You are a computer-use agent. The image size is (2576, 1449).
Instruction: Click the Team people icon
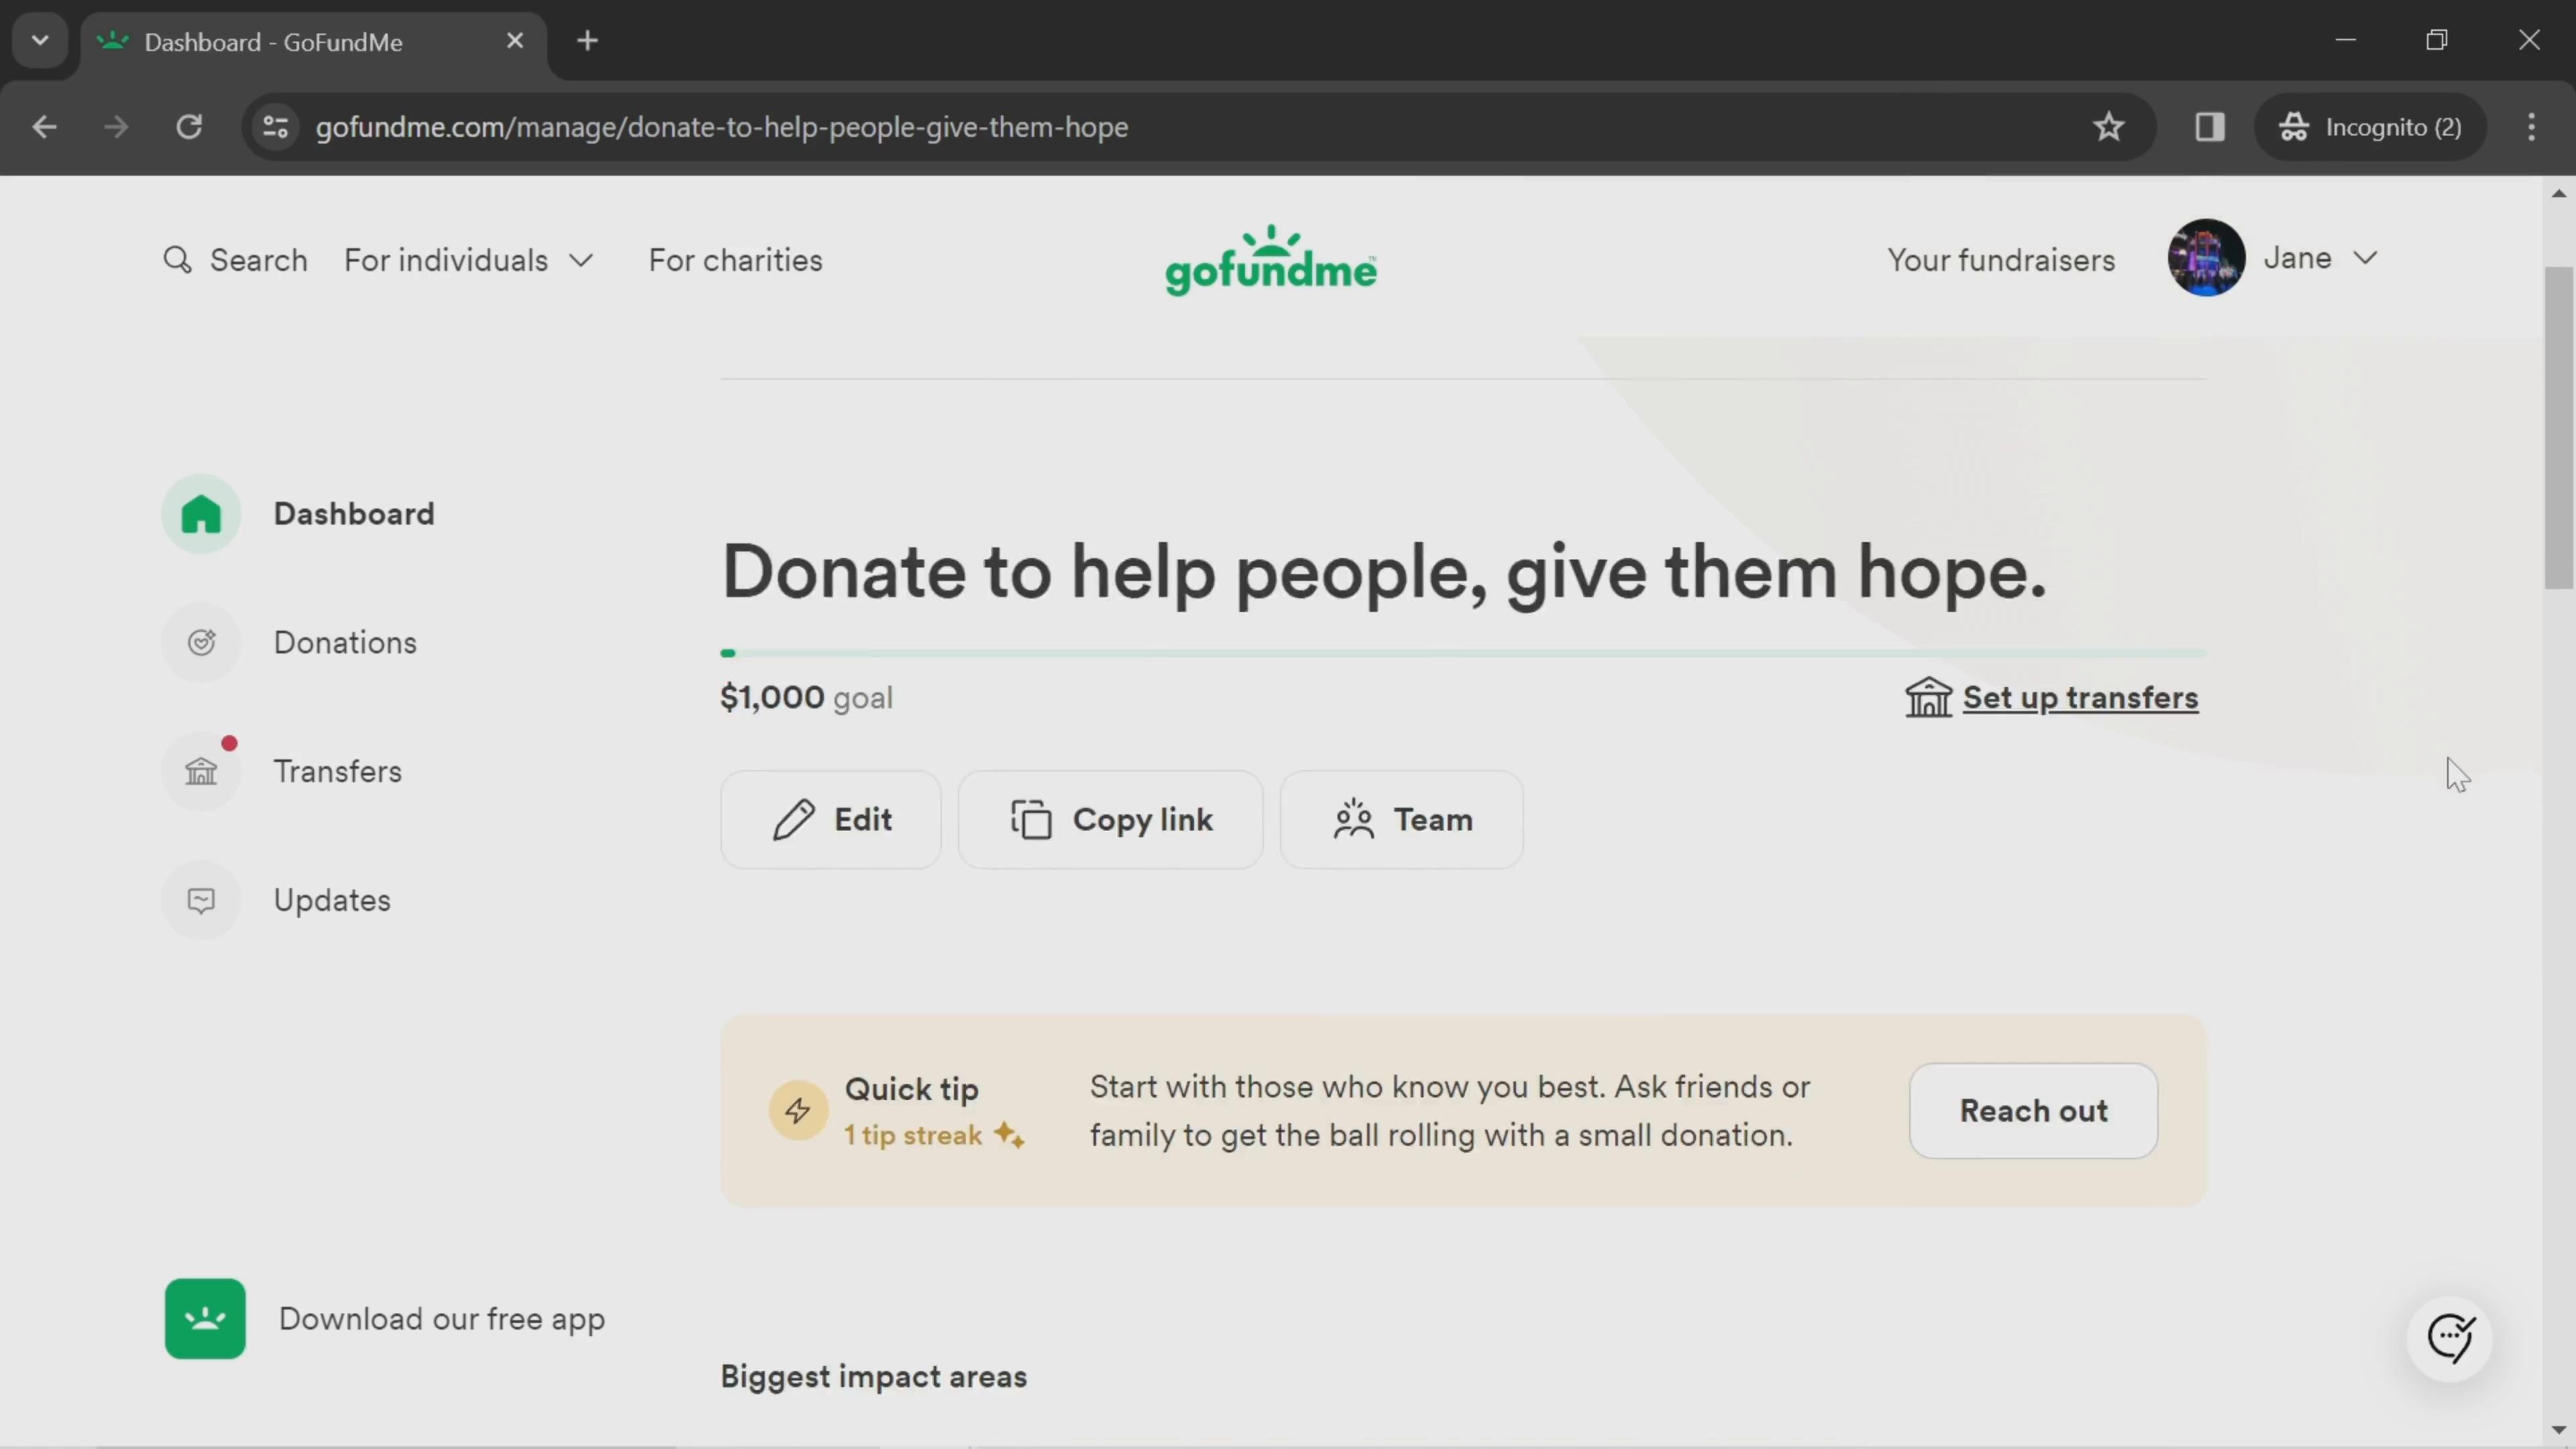coord(1355,819)
